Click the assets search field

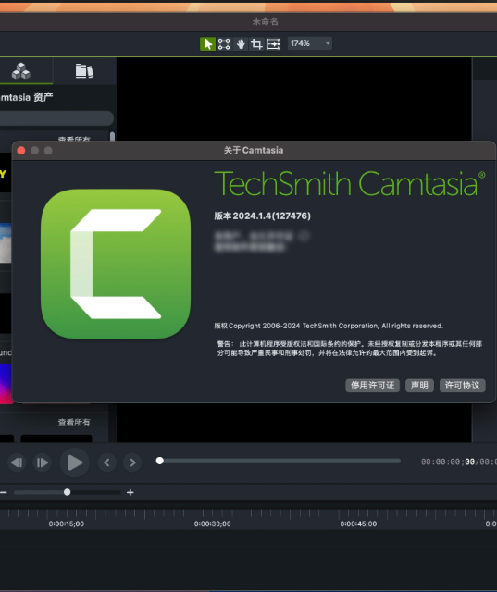coord(56,118)
